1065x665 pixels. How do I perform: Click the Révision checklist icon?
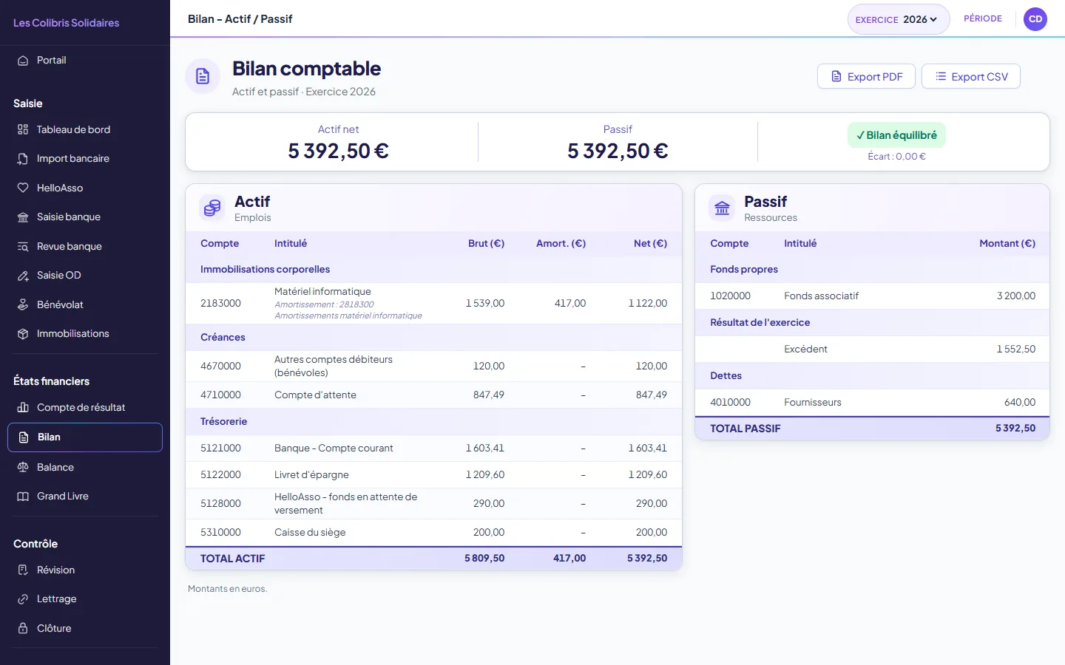pos(23,570)
